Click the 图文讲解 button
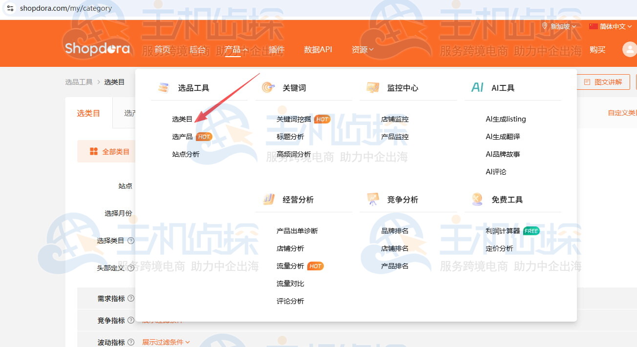 (x=603, y=82)
